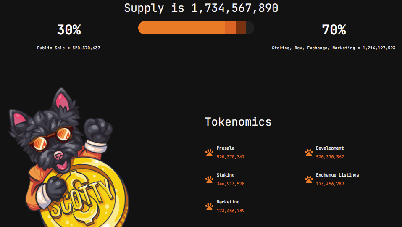Click the paw icon beside Exchange Listings
402x227 pixels.
[309, 179]
